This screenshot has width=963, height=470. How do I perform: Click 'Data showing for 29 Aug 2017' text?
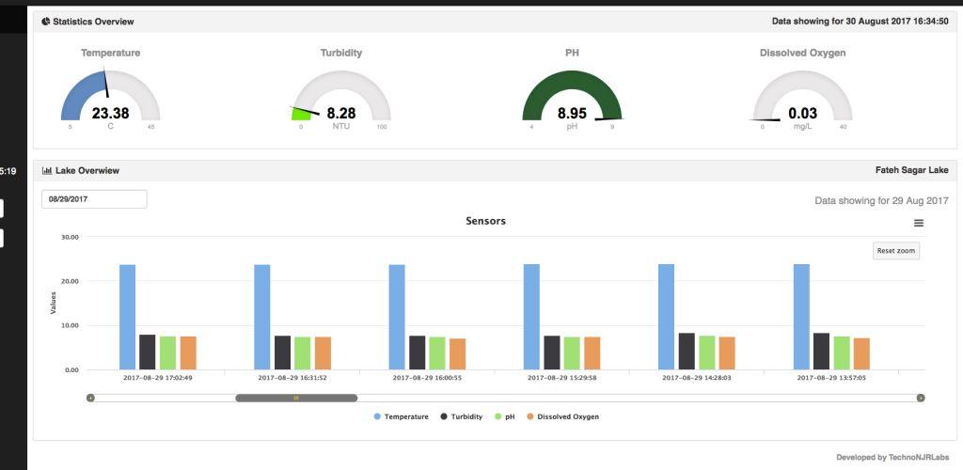coord(881,200)
